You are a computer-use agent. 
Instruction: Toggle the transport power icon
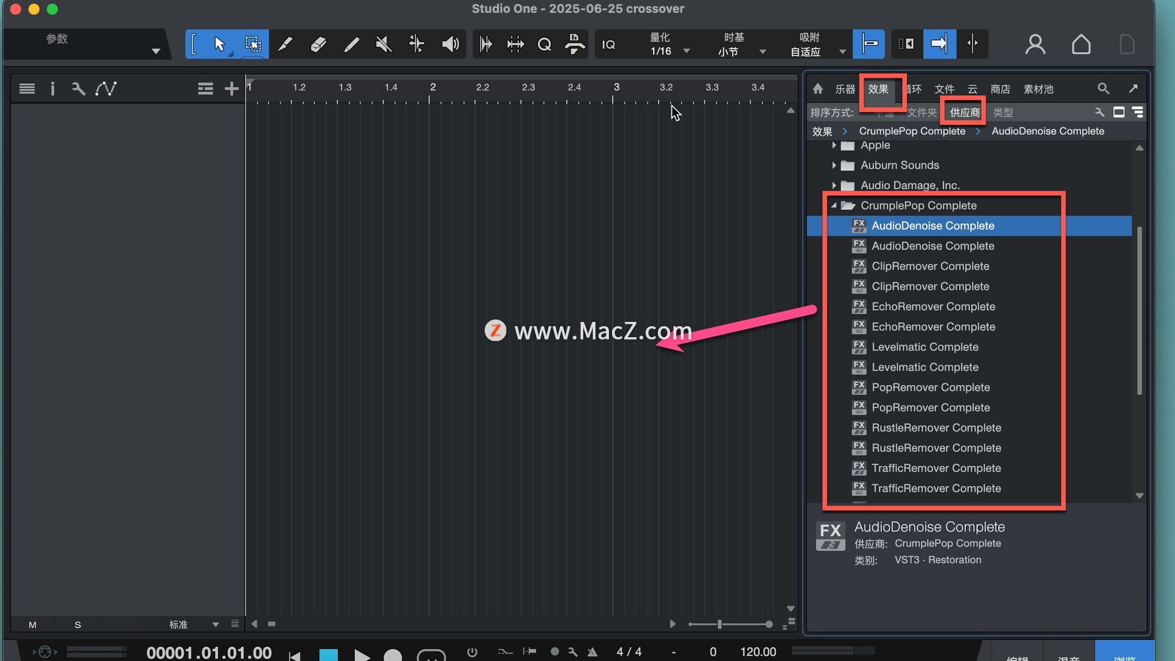pos(472,652)
